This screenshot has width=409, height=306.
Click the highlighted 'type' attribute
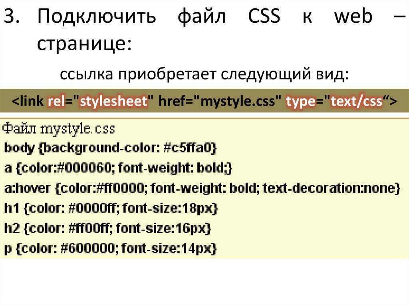301,101
